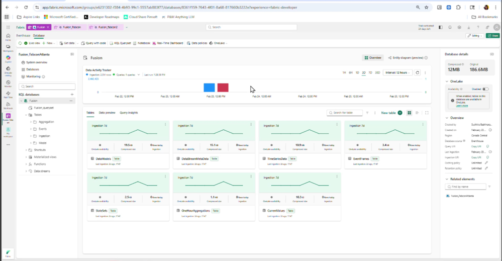Open the Interval: 12 hours dropdown
Image resolution: width=502 pixels, height=261 pixels.
397,73
